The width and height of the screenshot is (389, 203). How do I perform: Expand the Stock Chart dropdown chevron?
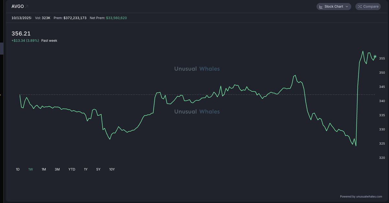point(347,6)
